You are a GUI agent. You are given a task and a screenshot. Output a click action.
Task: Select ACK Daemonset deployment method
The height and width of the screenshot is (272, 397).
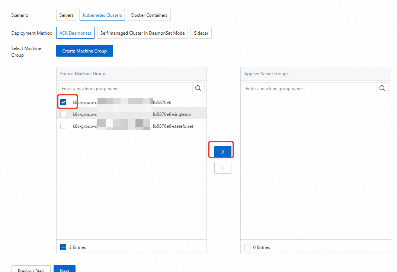tap(75, 33)
